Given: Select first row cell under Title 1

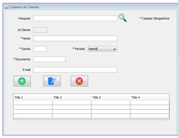Looking at the screenshot, I should point(33,103).
